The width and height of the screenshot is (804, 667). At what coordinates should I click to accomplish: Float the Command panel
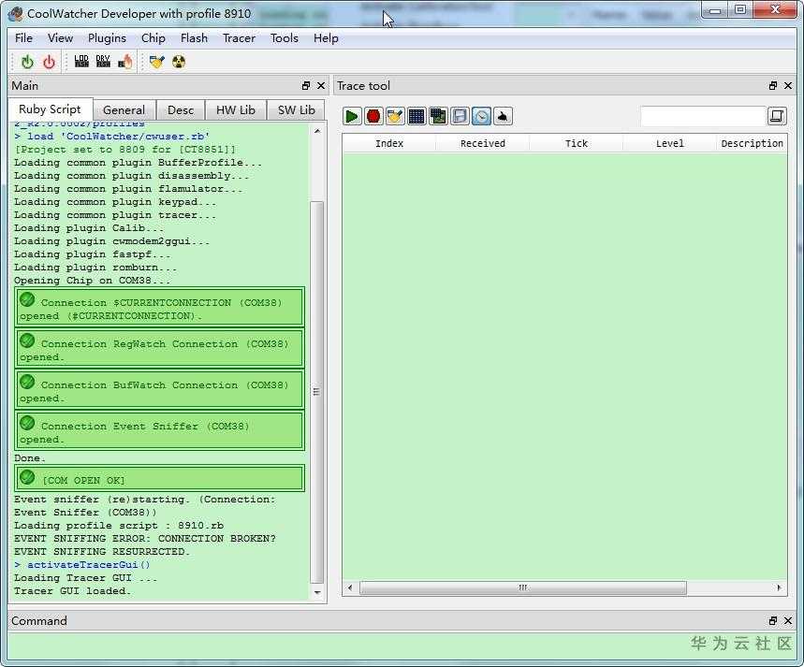(x=773, y=621)
